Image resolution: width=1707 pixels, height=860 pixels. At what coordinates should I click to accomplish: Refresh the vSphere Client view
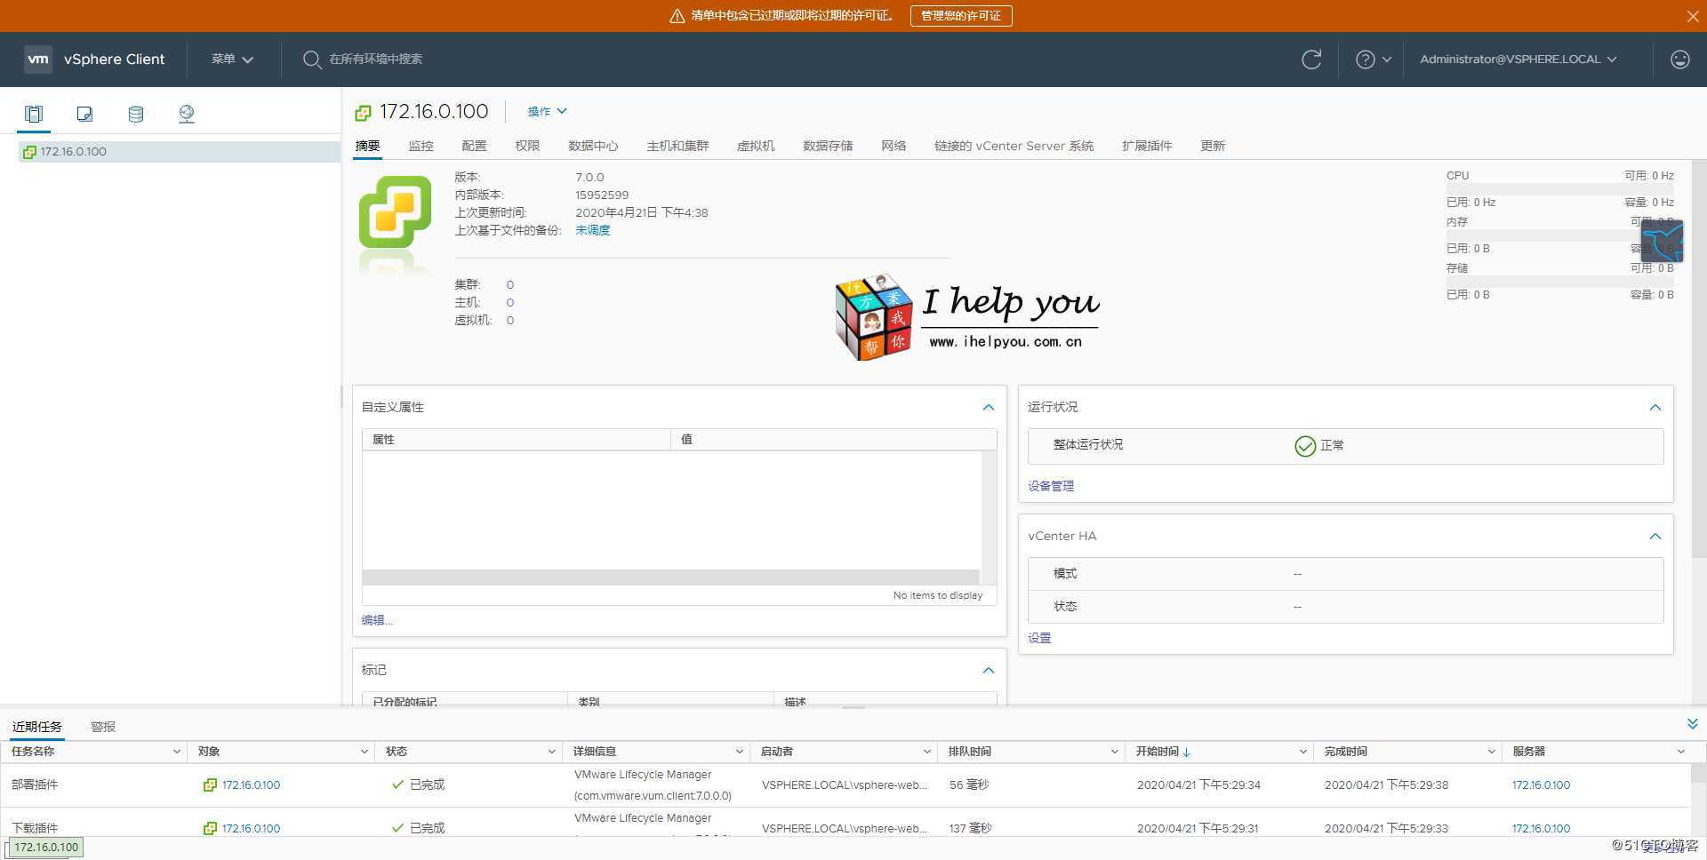click(x=1311, y=60)
